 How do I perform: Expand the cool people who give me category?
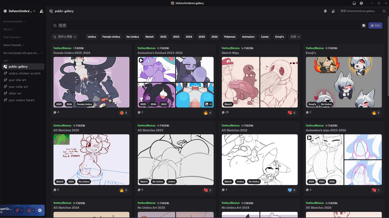(23, 53)
